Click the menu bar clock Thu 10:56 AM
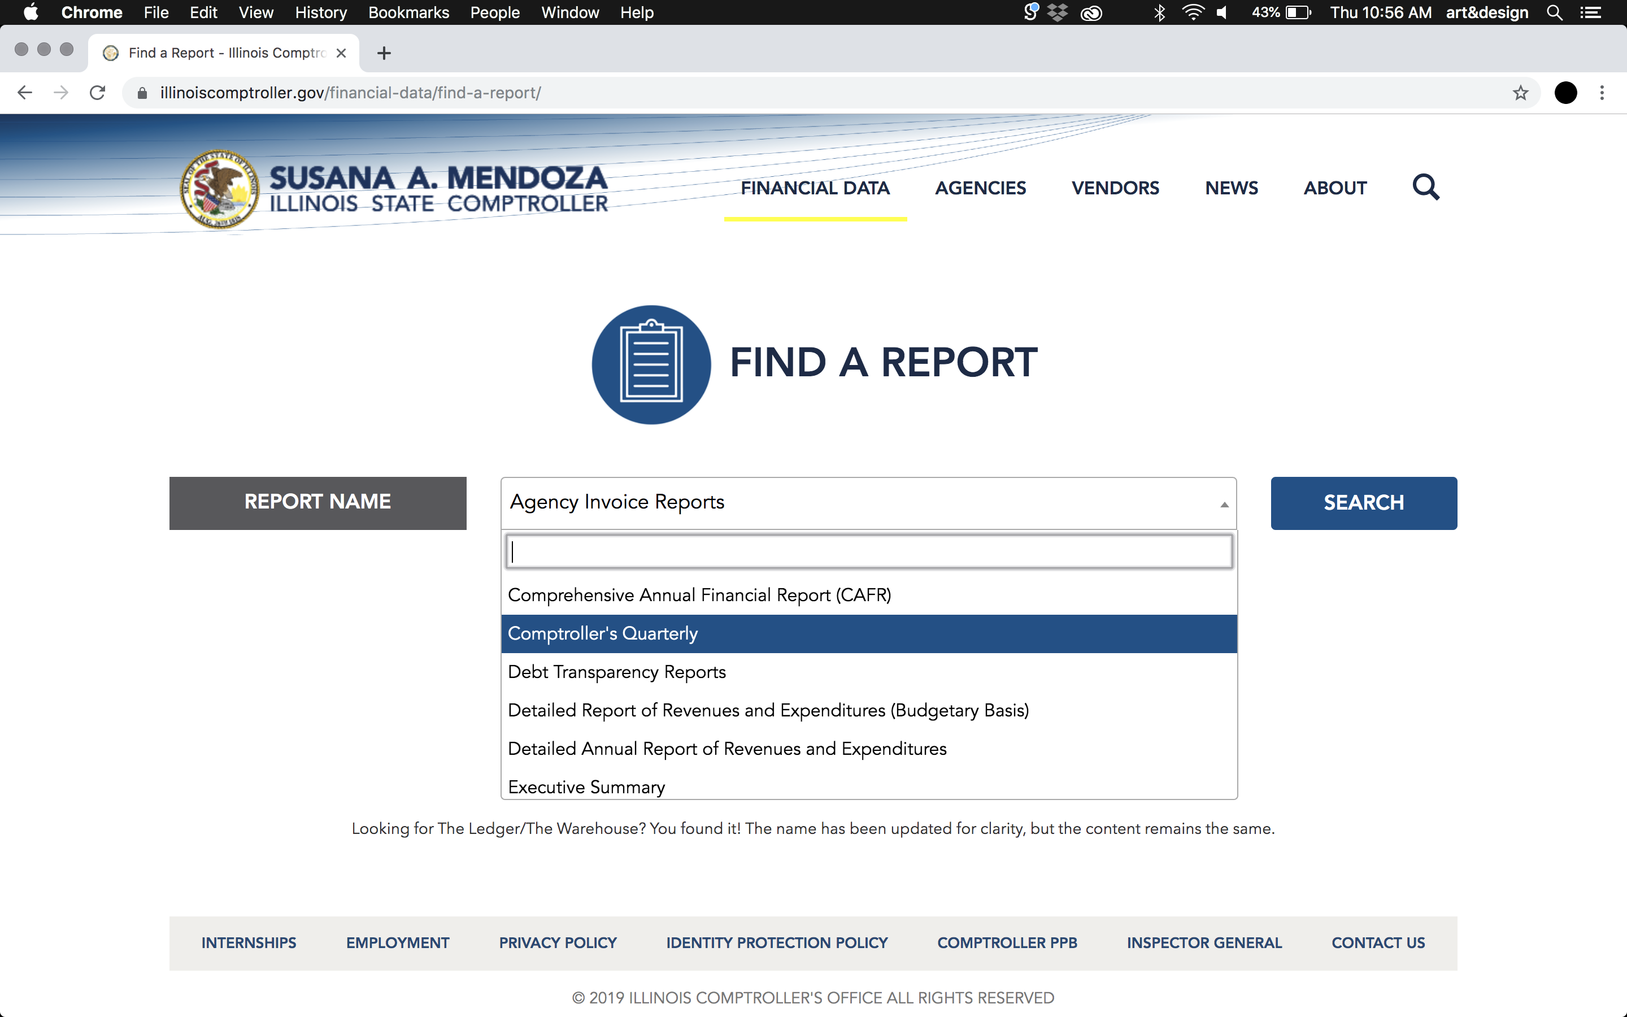The image size is (1627, 1017). coord(1380,12)
